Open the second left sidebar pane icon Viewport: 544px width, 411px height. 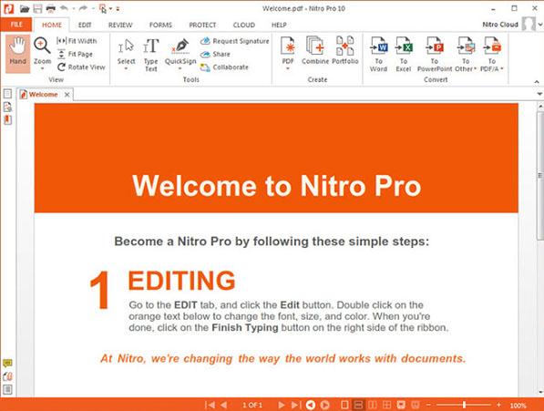(x=7, y=107)
